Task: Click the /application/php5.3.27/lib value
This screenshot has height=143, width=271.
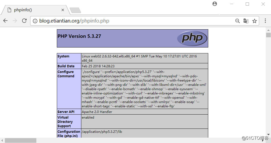Action: coord(102,132)
